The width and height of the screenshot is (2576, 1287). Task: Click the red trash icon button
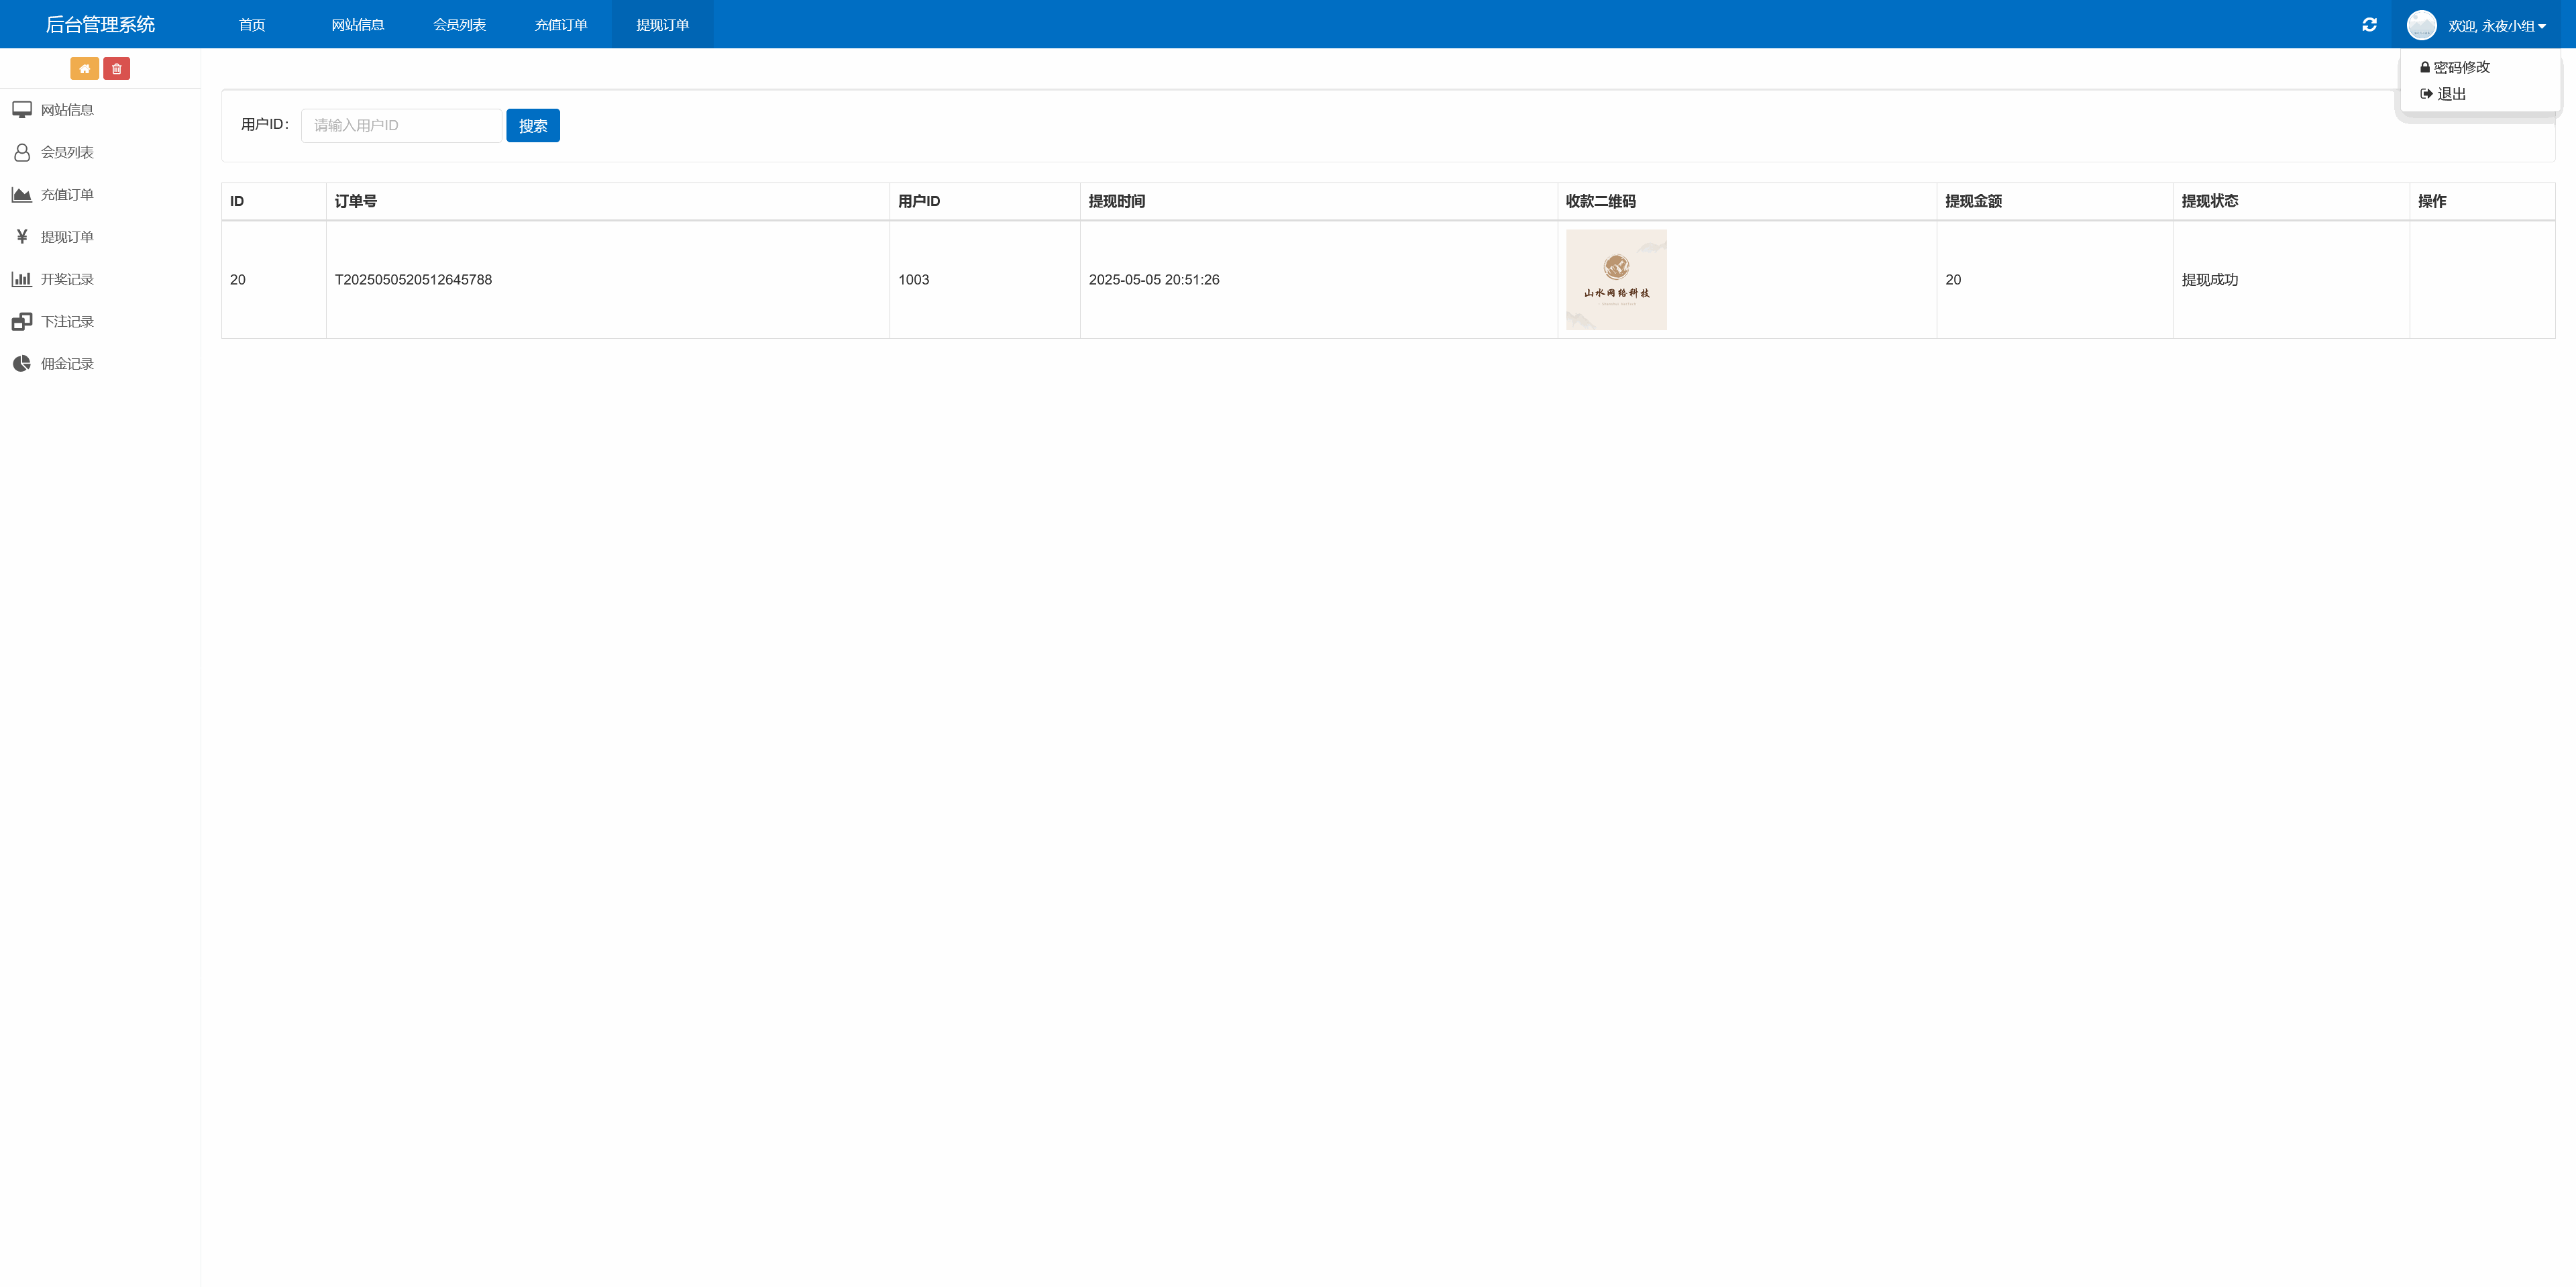click(x=116, y=69)
